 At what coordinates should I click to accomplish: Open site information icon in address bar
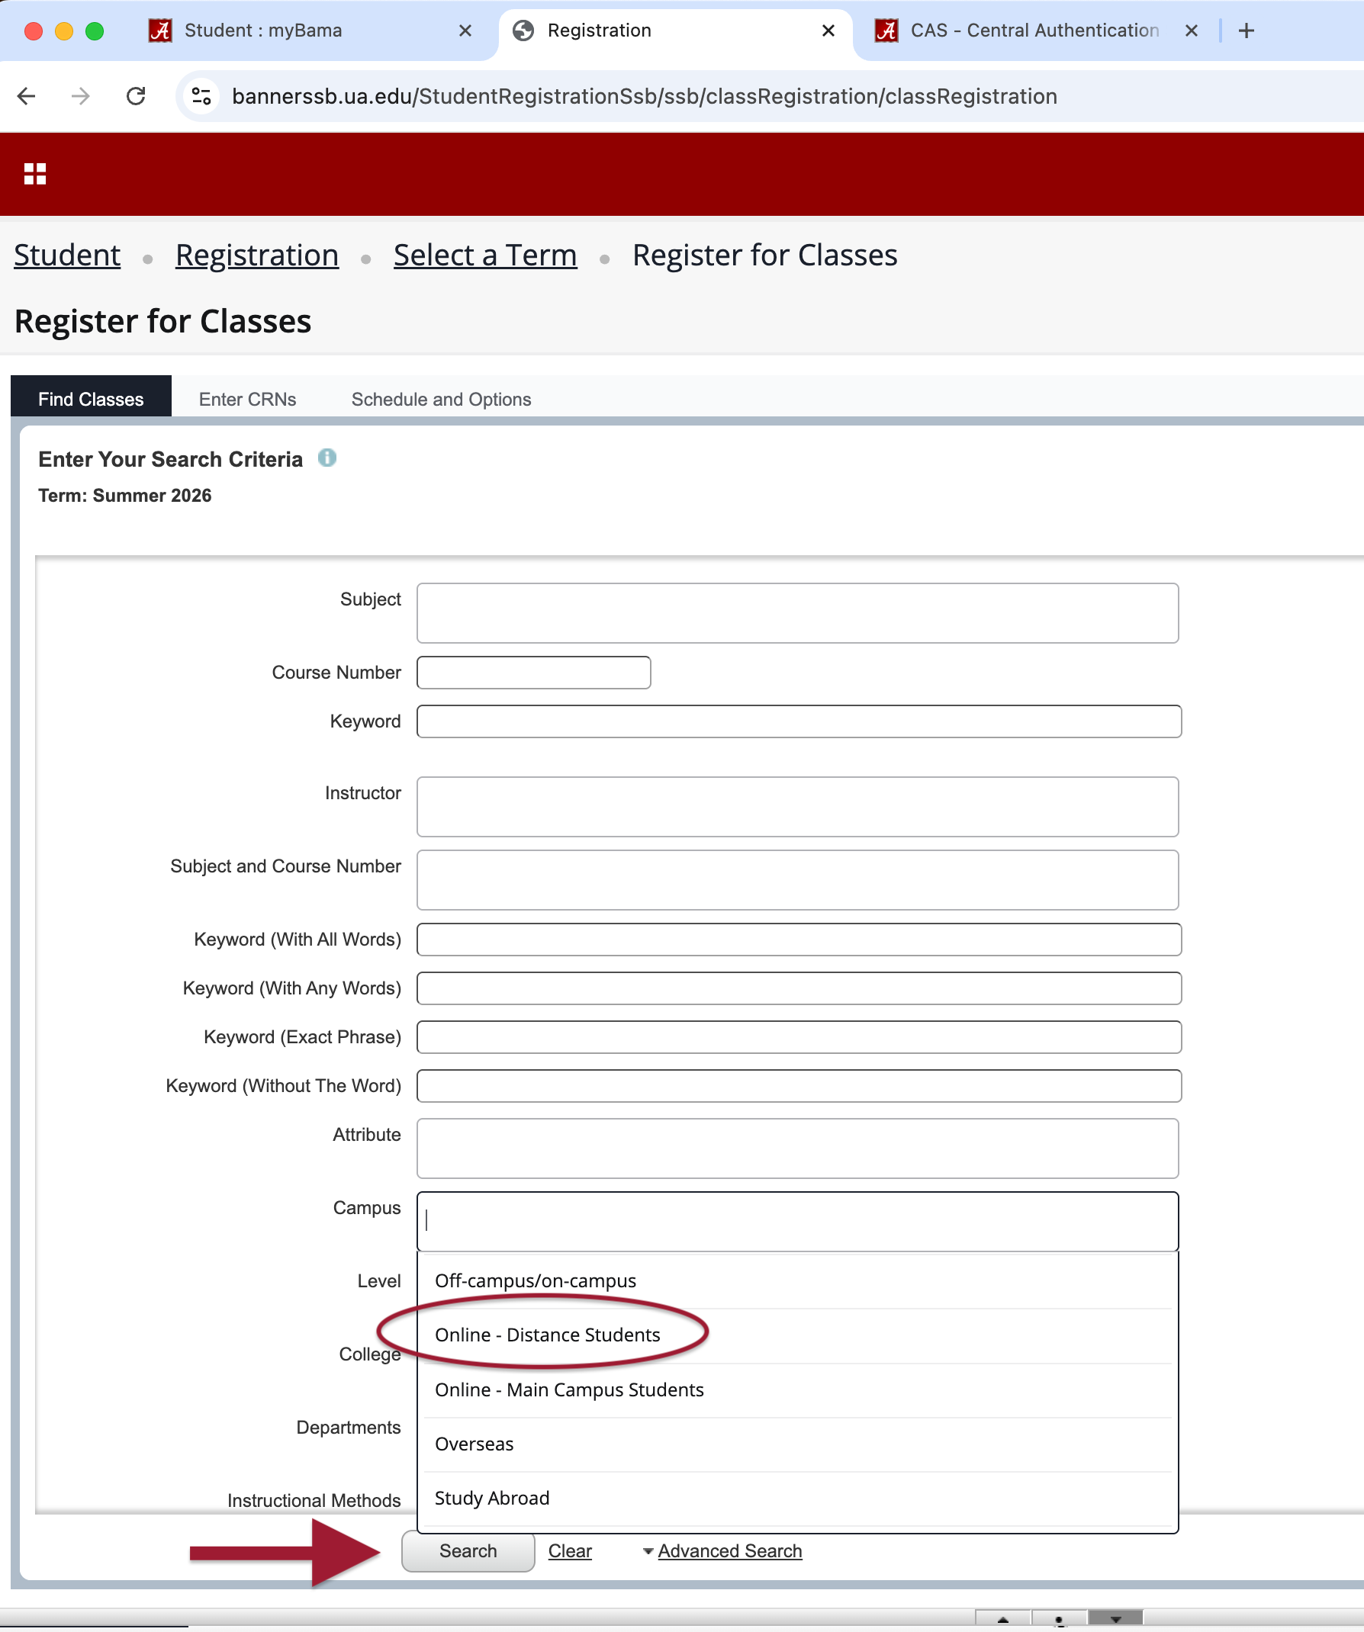pos(201,96)
